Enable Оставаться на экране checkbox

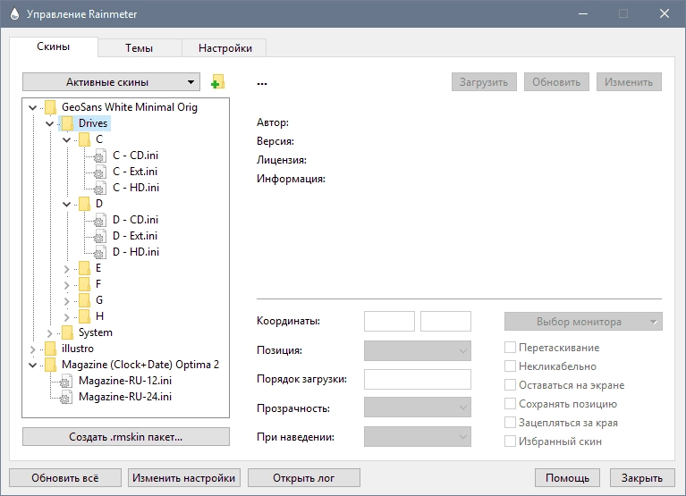coord(510,385)
